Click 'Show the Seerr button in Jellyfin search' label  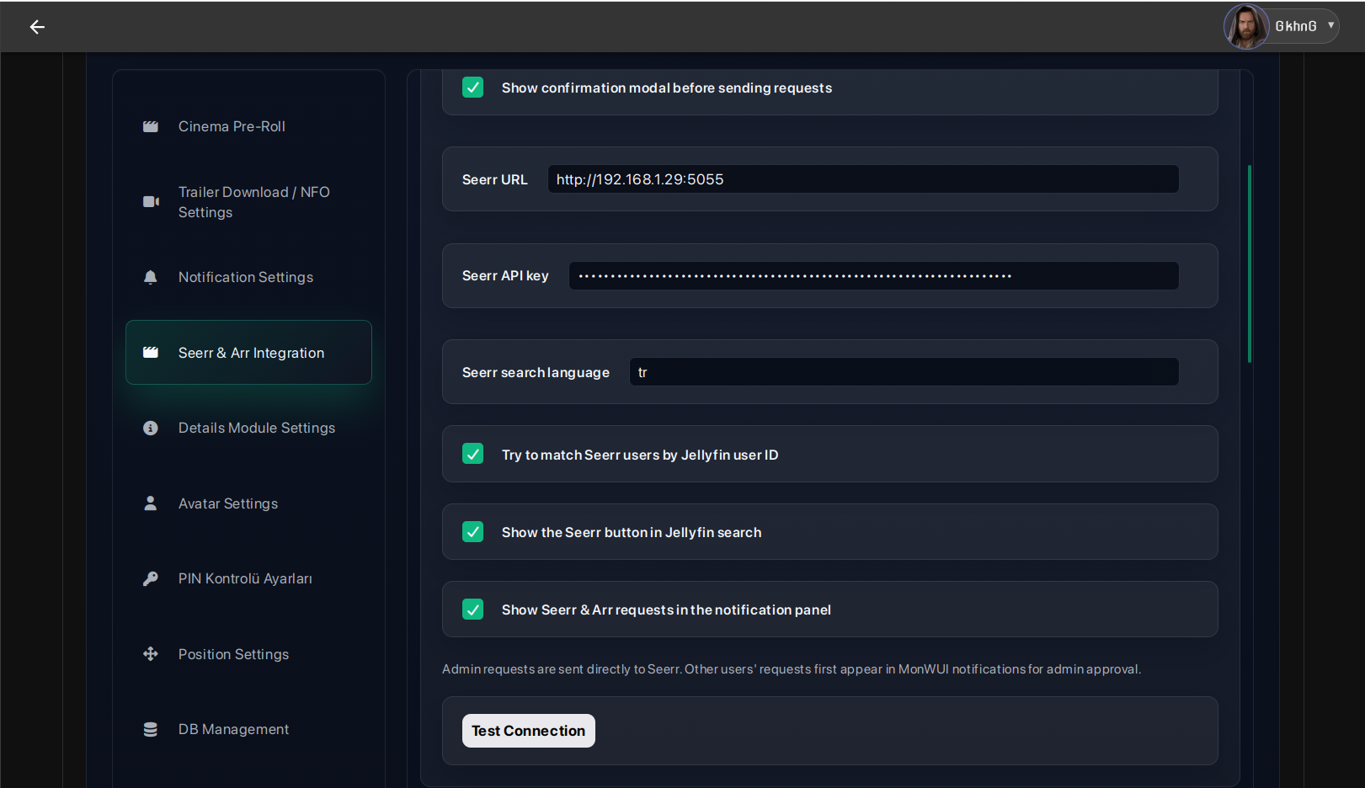632,533
